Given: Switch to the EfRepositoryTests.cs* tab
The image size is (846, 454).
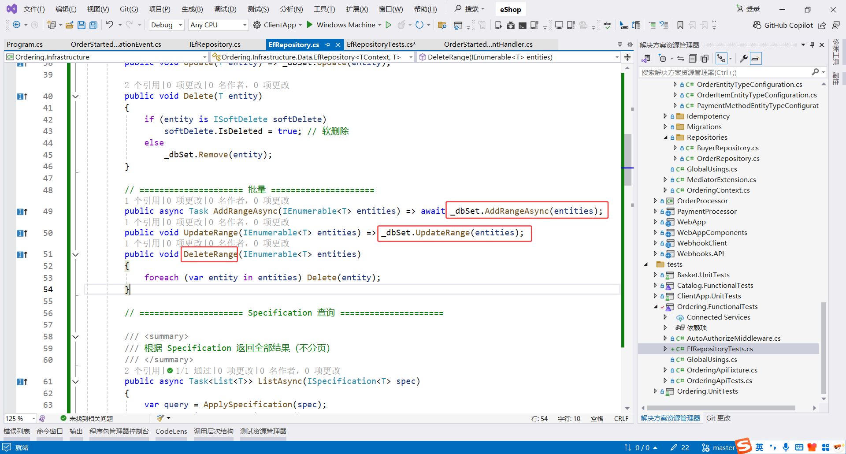Looking at the screenshot, I should coord(381,45).
